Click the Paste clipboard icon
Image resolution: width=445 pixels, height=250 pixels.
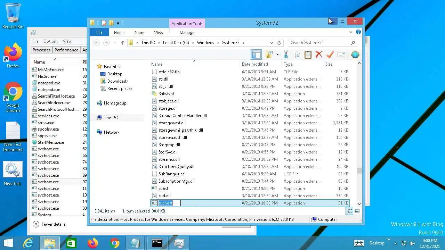point(308,55)
